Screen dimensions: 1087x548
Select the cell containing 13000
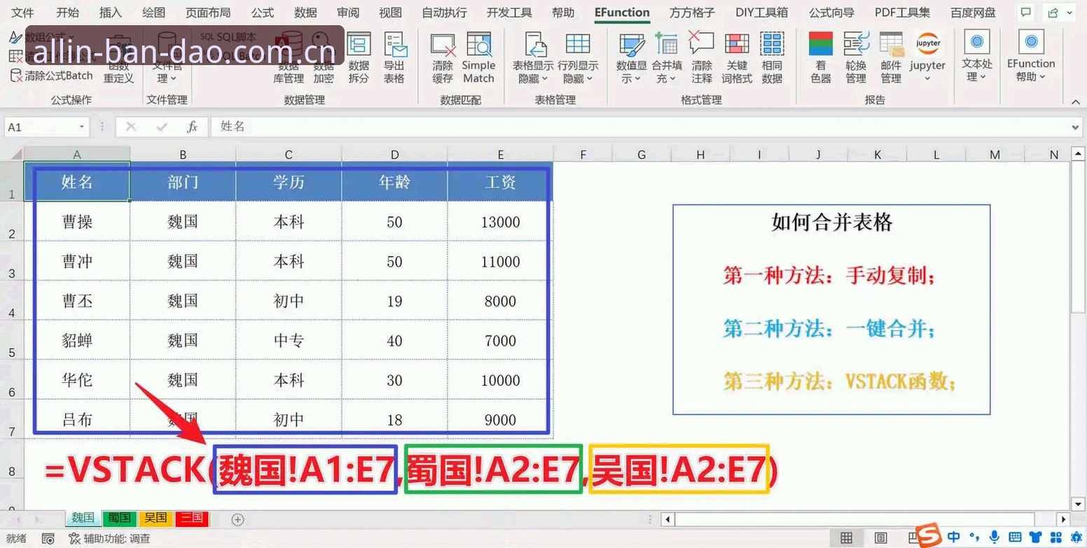(x=500, y=222)
